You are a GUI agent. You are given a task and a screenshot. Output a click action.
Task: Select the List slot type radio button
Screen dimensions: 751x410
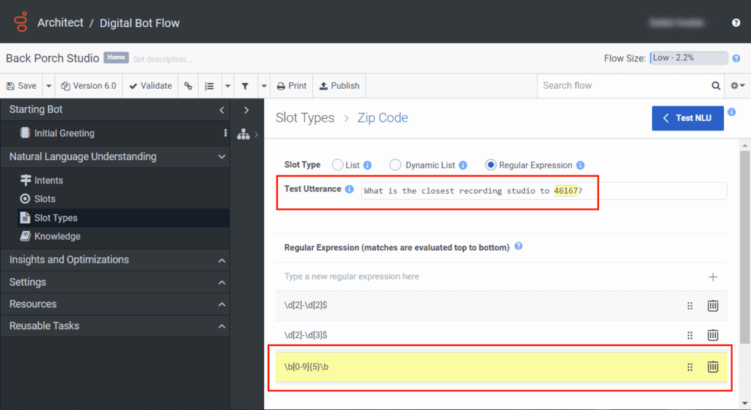(338, 165)
